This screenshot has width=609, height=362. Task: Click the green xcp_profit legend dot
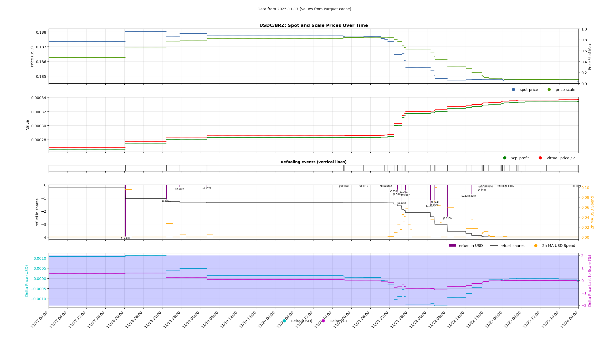[x=505, y=158]
